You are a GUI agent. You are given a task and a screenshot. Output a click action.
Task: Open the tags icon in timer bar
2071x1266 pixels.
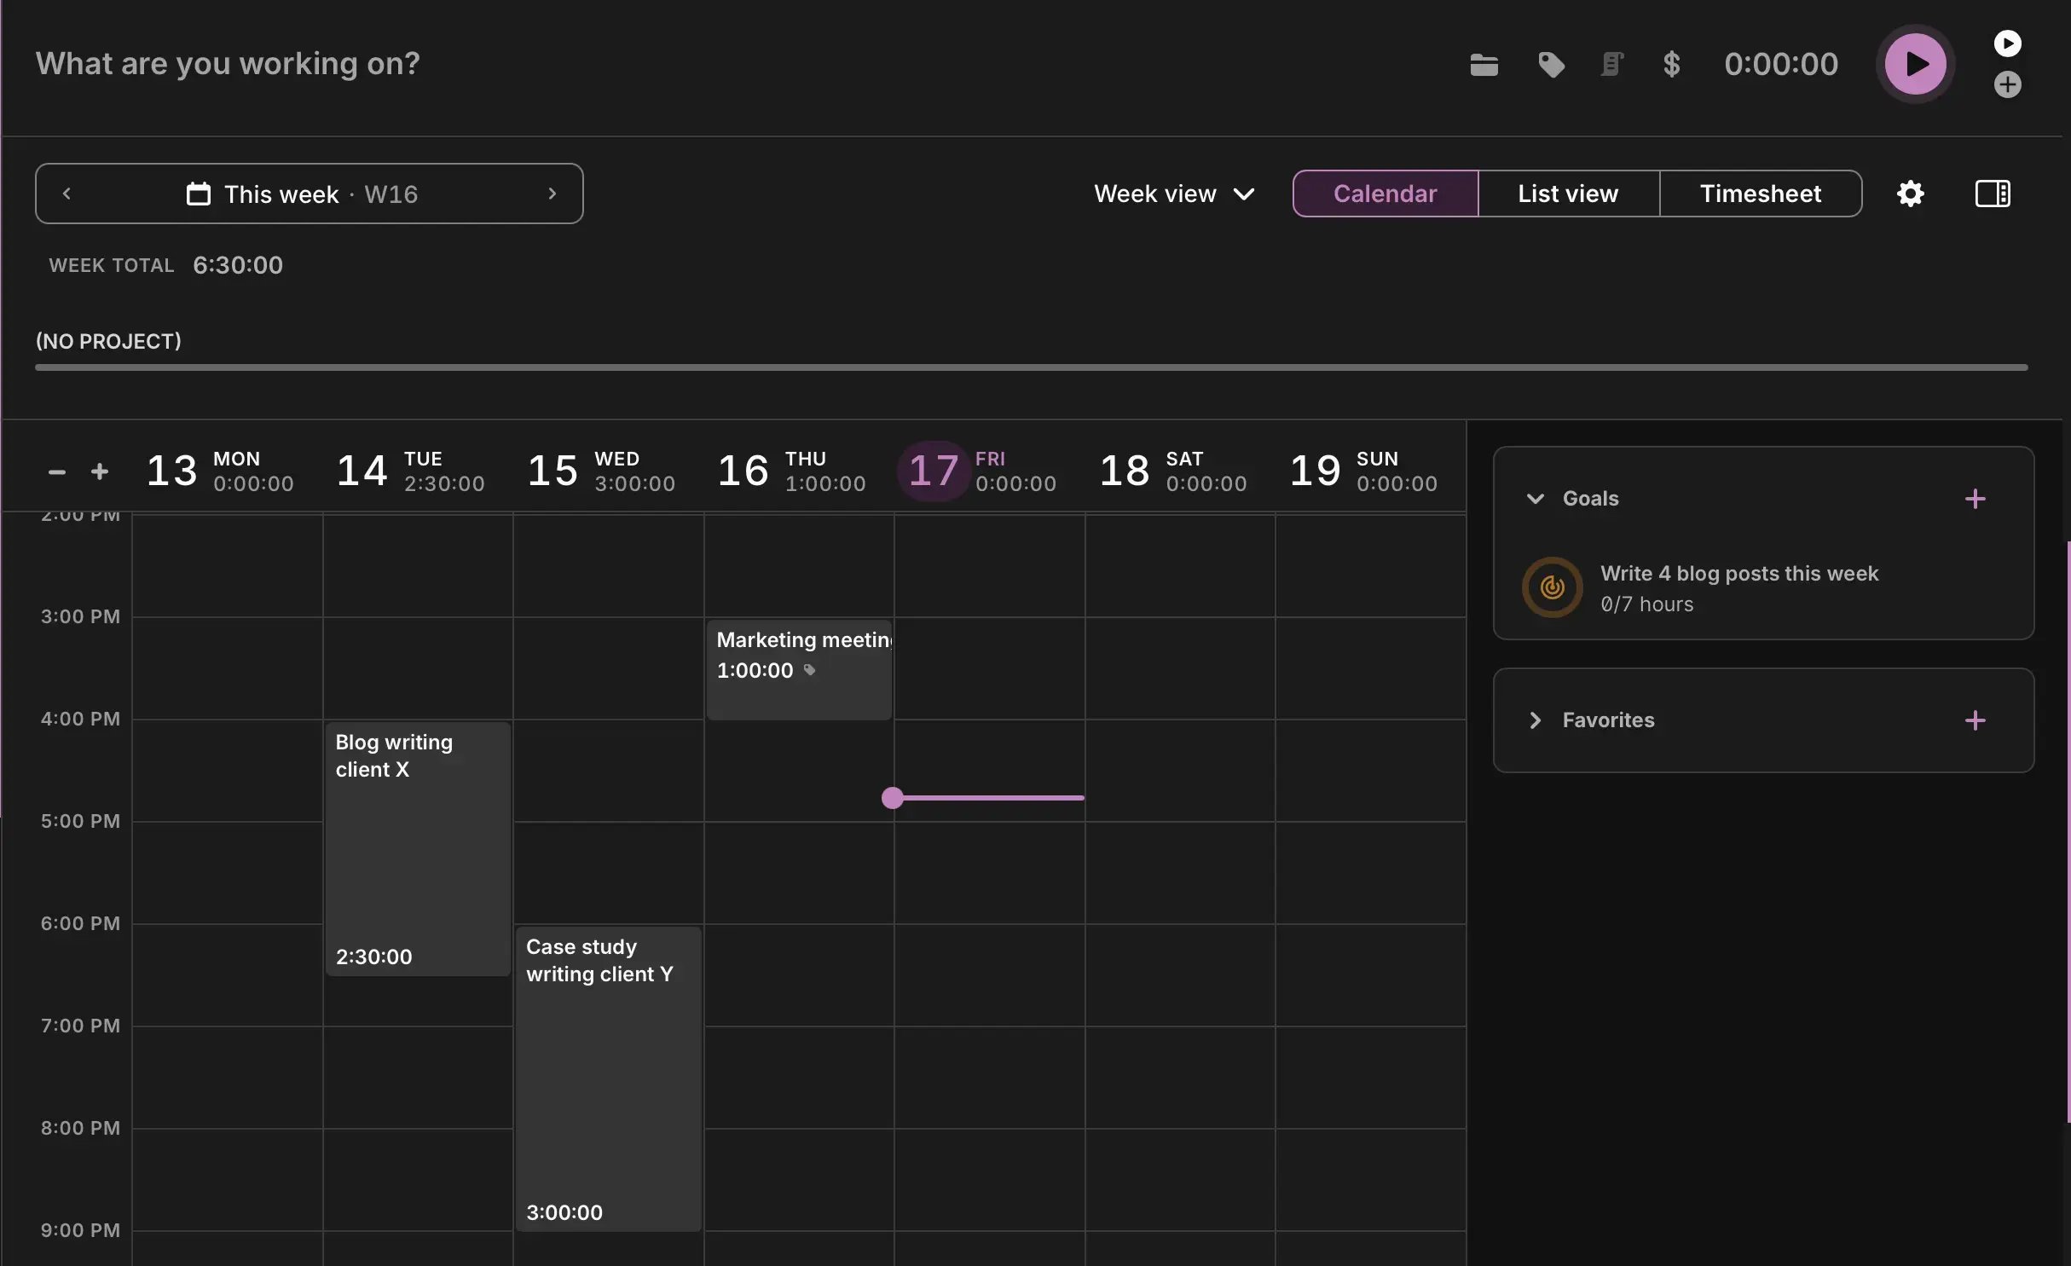tap(1551, 65)
